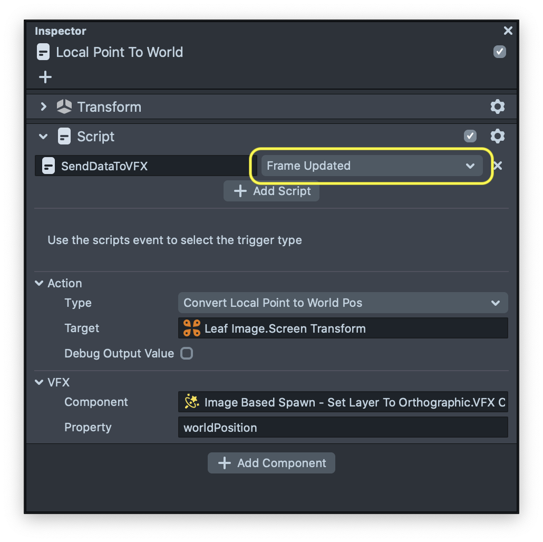543x542 pixels.
Task: Click the Transform cube icon
Action: 64,107
